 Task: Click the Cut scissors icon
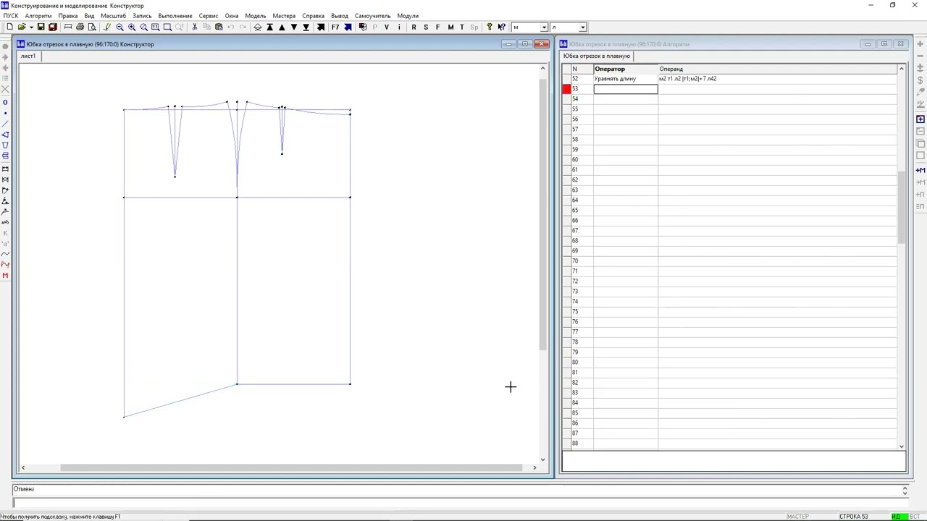(x=194, y=27)
